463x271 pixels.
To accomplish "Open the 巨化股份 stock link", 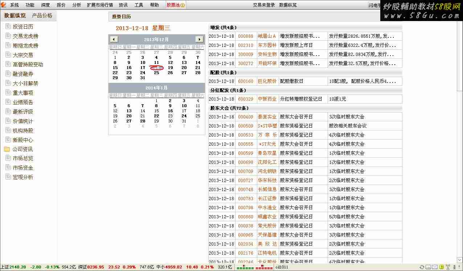I will pos(267,81).
